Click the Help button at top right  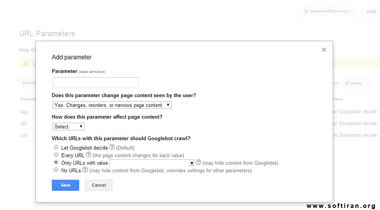point(371,11)
